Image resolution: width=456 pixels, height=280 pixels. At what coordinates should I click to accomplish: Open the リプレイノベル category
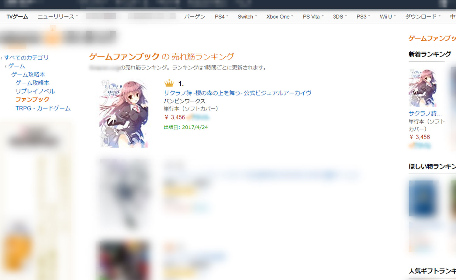(35, 91)
